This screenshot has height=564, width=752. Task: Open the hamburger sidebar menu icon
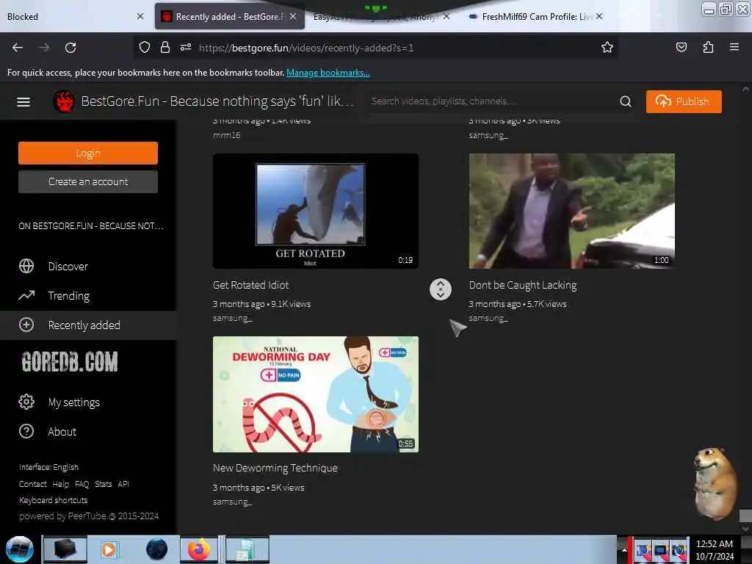pyautogui.click(x=23, y=101)
